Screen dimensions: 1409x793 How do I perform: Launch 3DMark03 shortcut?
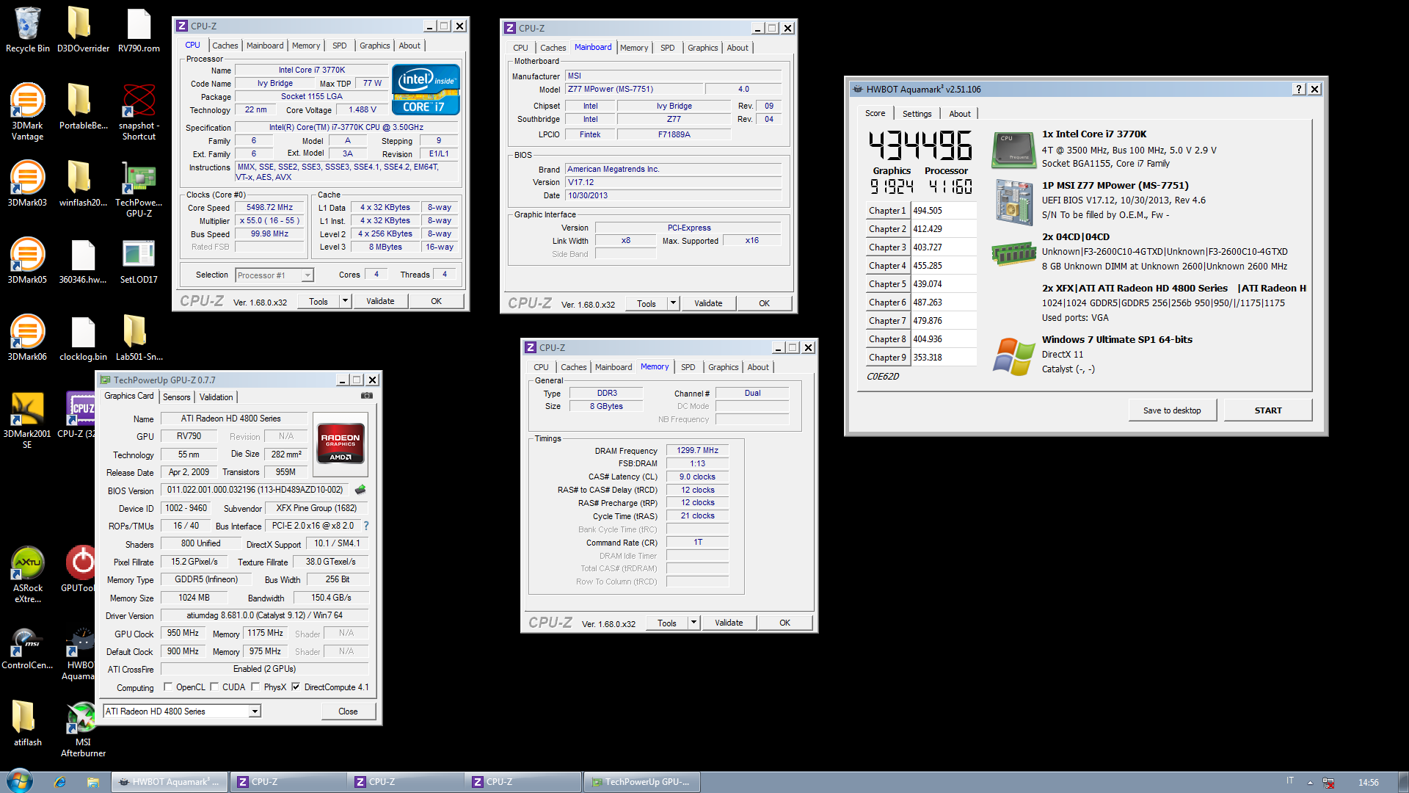pos(27,184)
